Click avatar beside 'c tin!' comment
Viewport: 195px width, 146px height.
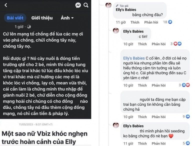[x=116, y=31]
